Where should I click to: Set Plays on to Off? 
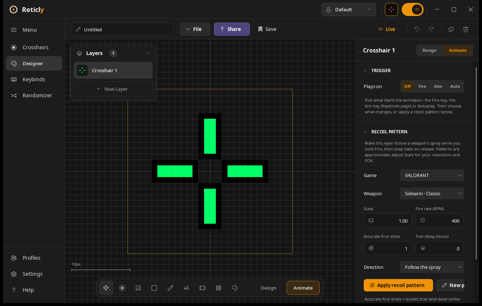point(408,86)
